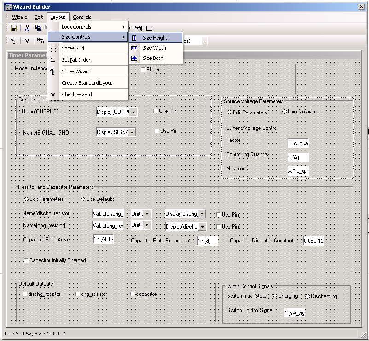The width and height of the screenshot is (369, 341).
Task: Click the Switch Control Signal input field
Action: [294, 313]
